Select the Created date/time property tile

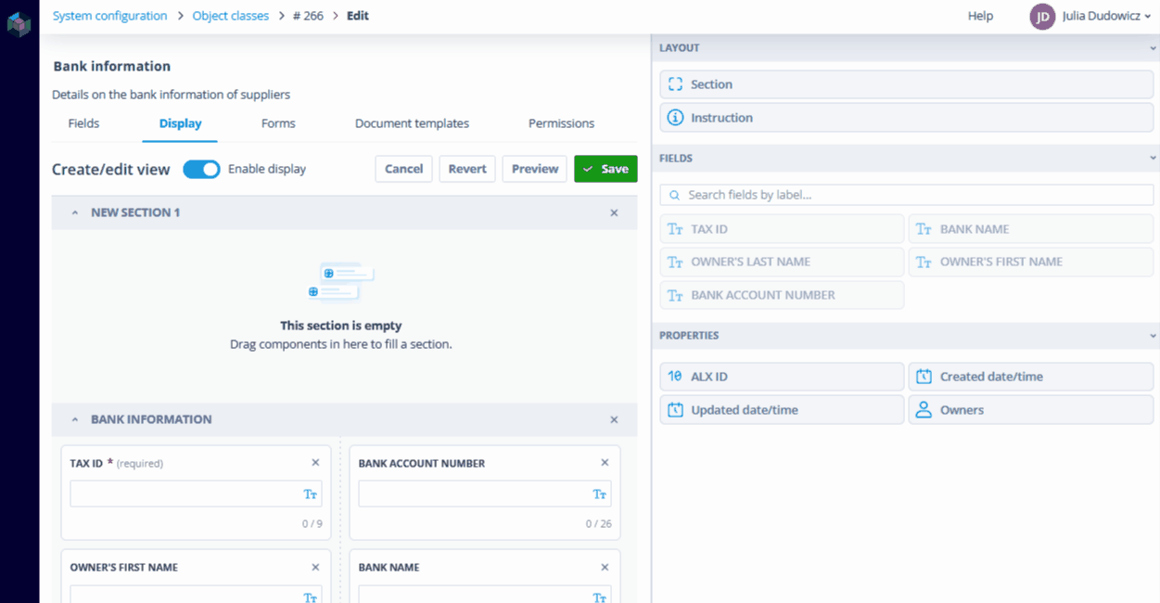[x=1031, y=377]
